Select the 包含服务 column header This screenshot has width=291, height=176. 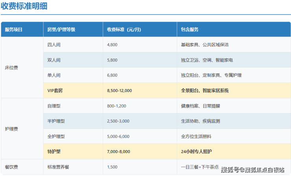pos(190,29)
